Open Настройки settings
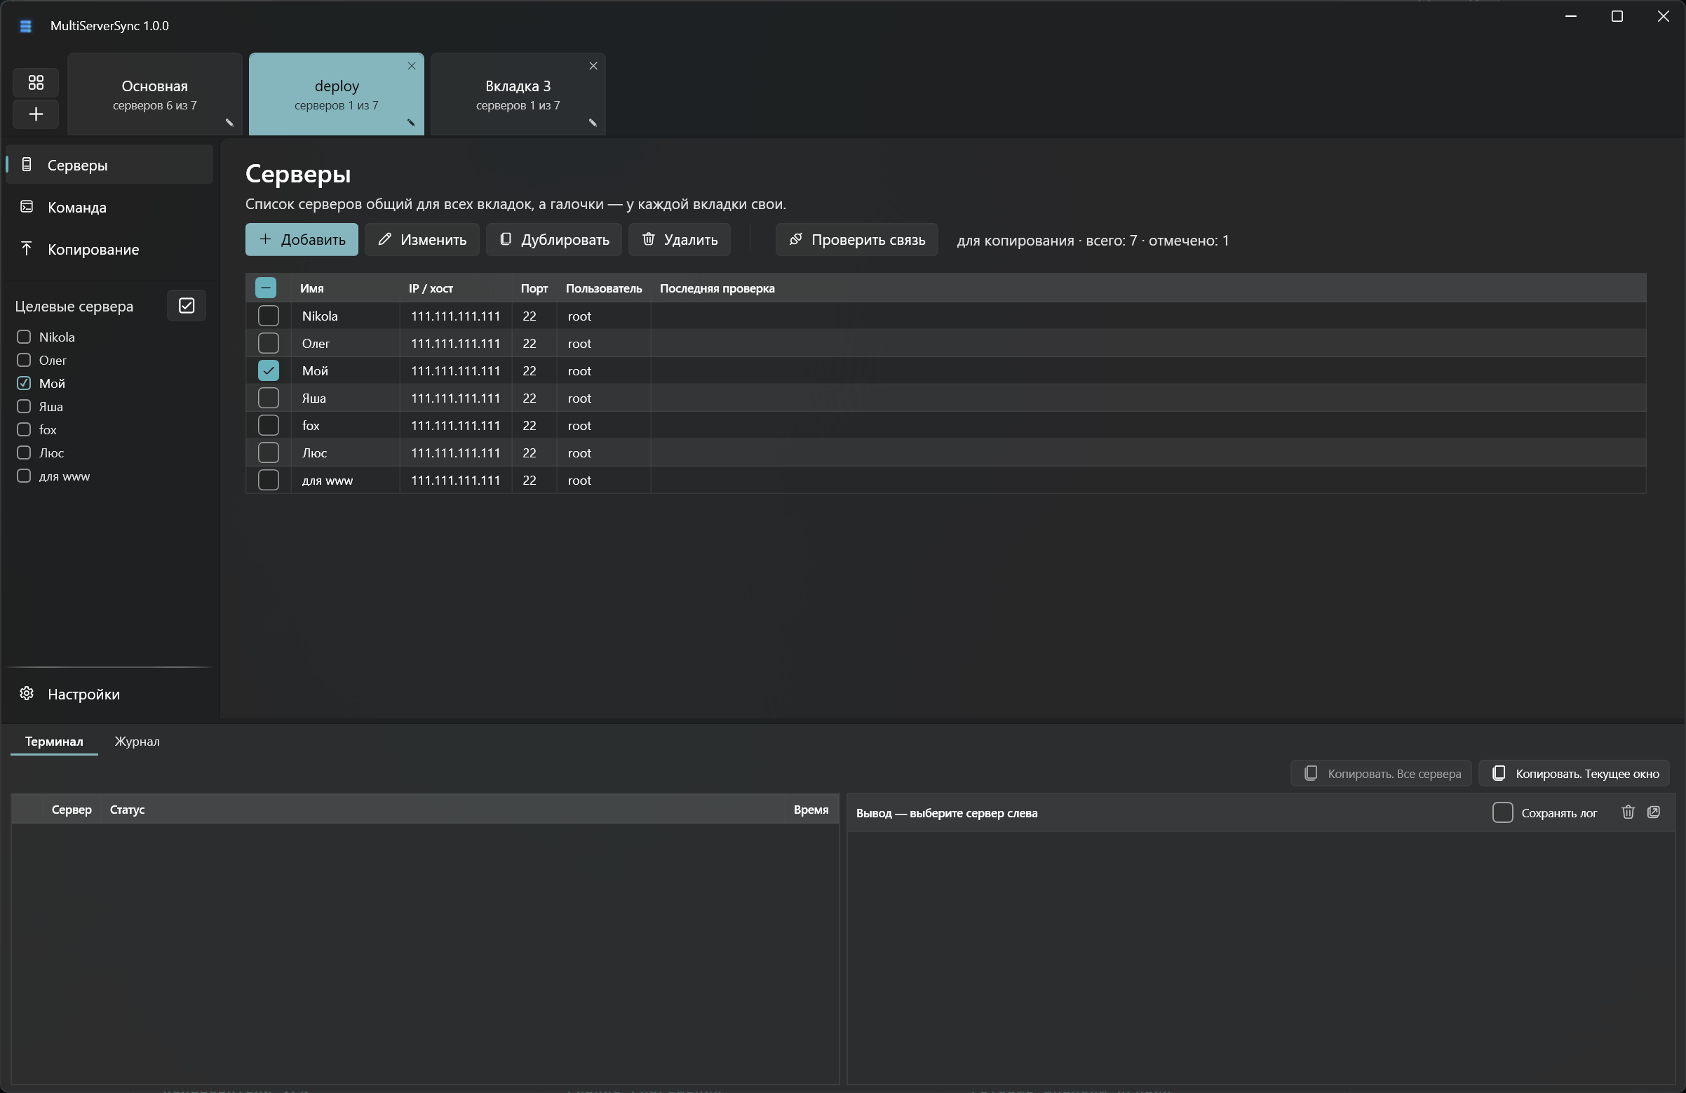This screenshot has height=1093, width=1686. point(109,694)
